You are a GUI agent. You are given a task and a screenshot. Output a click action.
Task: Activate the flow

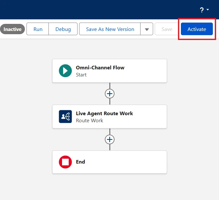point(197,29)
